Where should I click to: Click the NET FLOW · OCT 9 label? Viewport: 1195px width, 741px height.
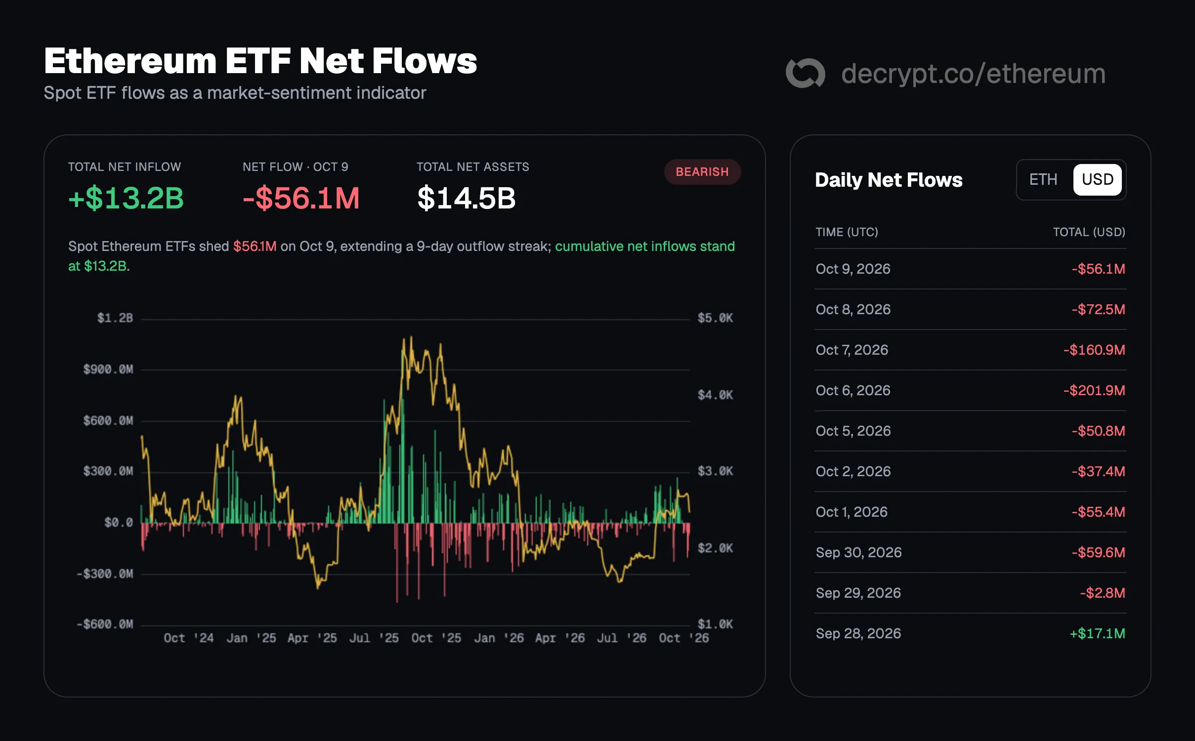coord(295,167)
